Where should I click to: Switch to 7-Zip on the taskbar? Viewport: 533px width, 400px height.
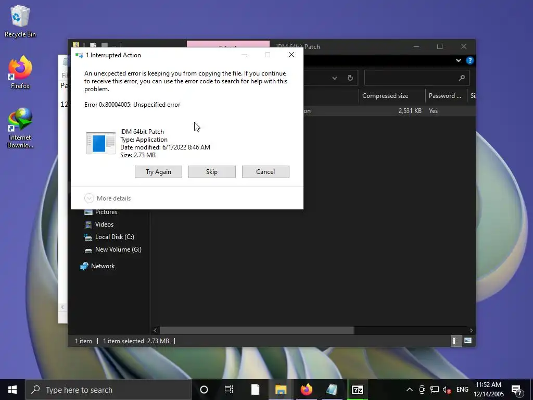[x=357, y=390]
